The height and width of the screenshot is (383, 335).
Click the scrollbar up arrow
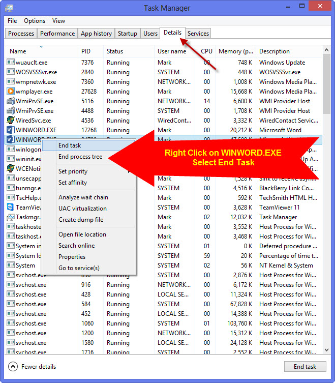click(326, 50)
